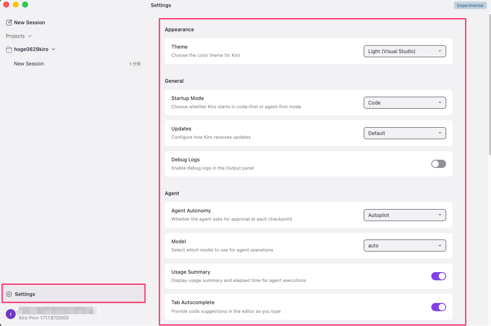Screen dimensions: 491x326
Task: Click the New Session compose icon
Action: 9,23
